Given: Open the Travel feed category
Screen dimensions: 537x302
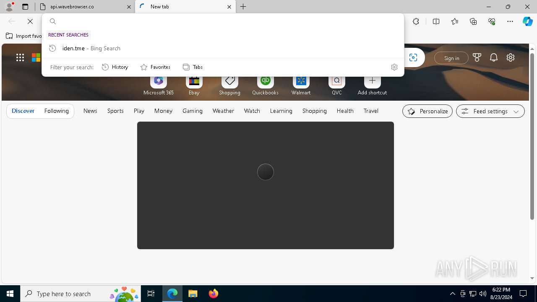Looking at the screenshot, I should [371, 111].
